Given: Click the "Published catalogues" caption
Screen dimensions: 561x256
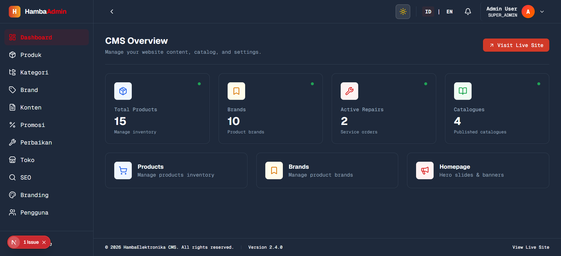Looking at the screenshot, I should [x=480, y=132].
